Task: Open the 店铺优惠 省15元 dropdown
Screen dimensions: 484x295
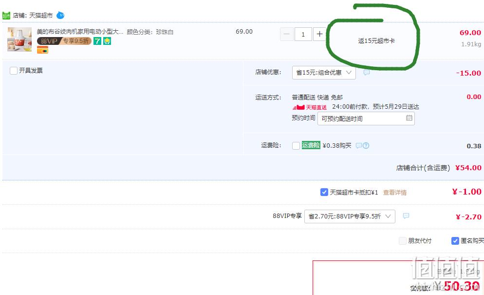Action: pyautogui.click(x=324, y=73)
